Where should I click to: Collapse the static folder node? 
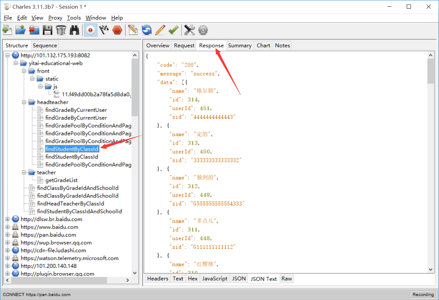(32, 79)
